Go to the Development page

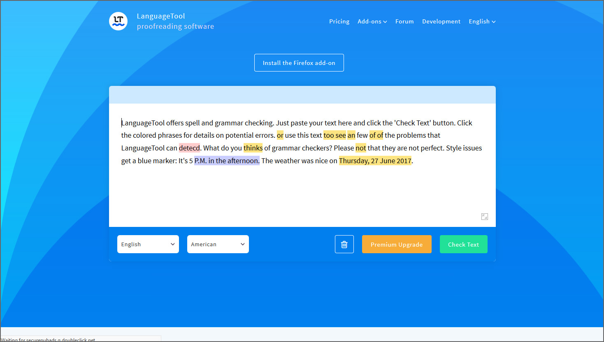click(x=441, y=21)
